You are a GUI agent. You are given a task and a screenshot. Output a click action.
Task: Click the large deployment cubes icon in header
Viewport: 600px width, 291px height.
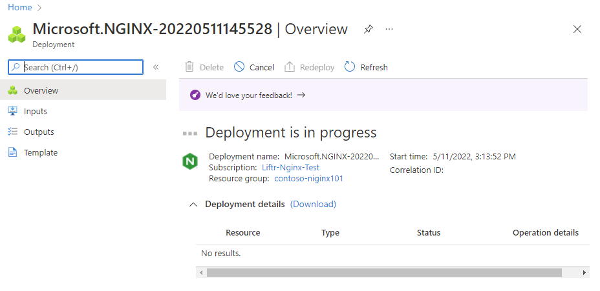click(x=17, y=34)
